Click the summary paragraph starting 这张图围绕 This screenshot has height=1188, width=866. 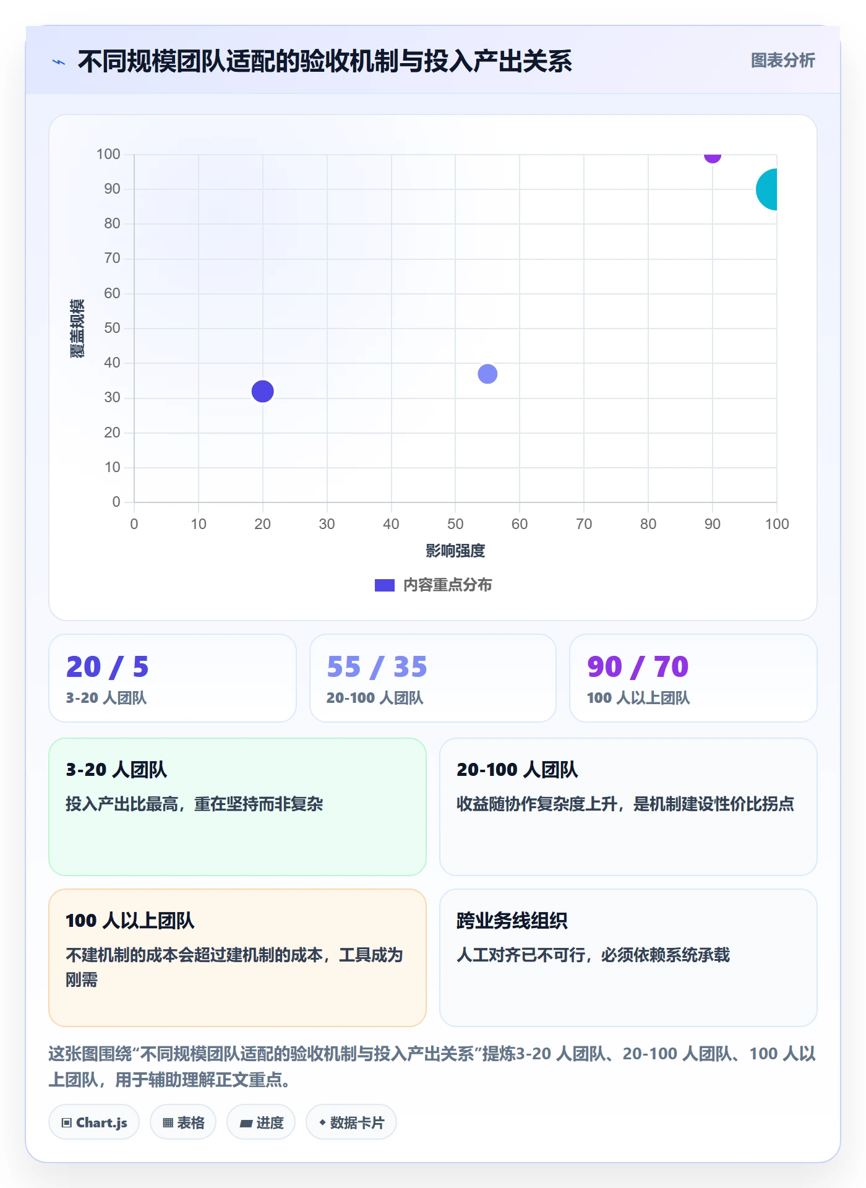click(x=432, y=1066)
